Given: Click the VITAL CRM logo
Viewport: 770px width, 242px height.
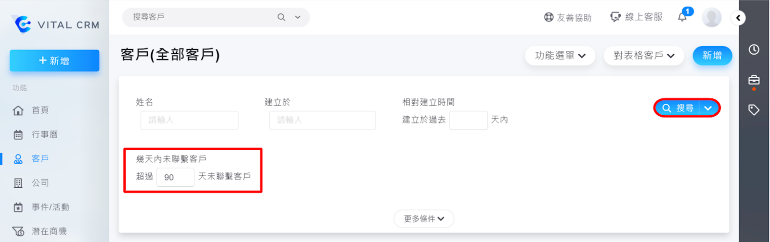Looking at the screenshot, I should click(55, 24).
